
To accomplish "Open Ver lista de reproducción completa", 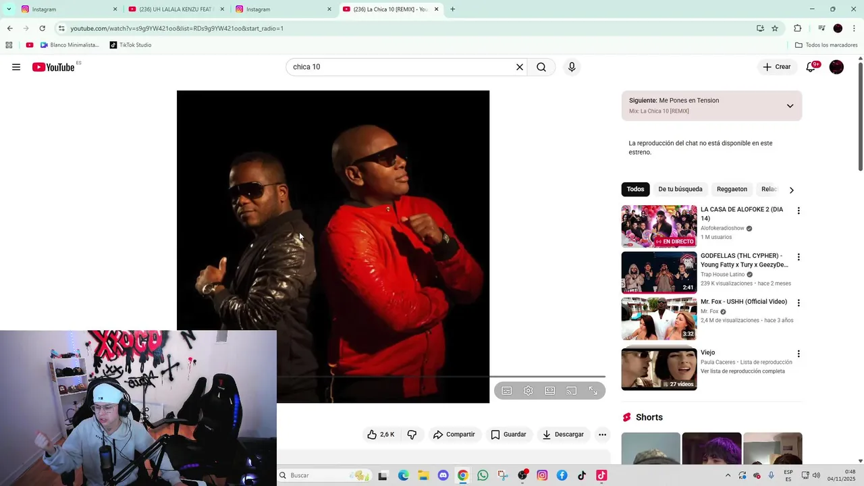I will point(742,371).
